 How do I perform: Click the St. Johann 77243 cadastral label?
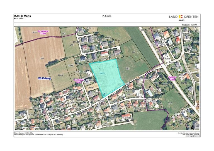[43, 32]
